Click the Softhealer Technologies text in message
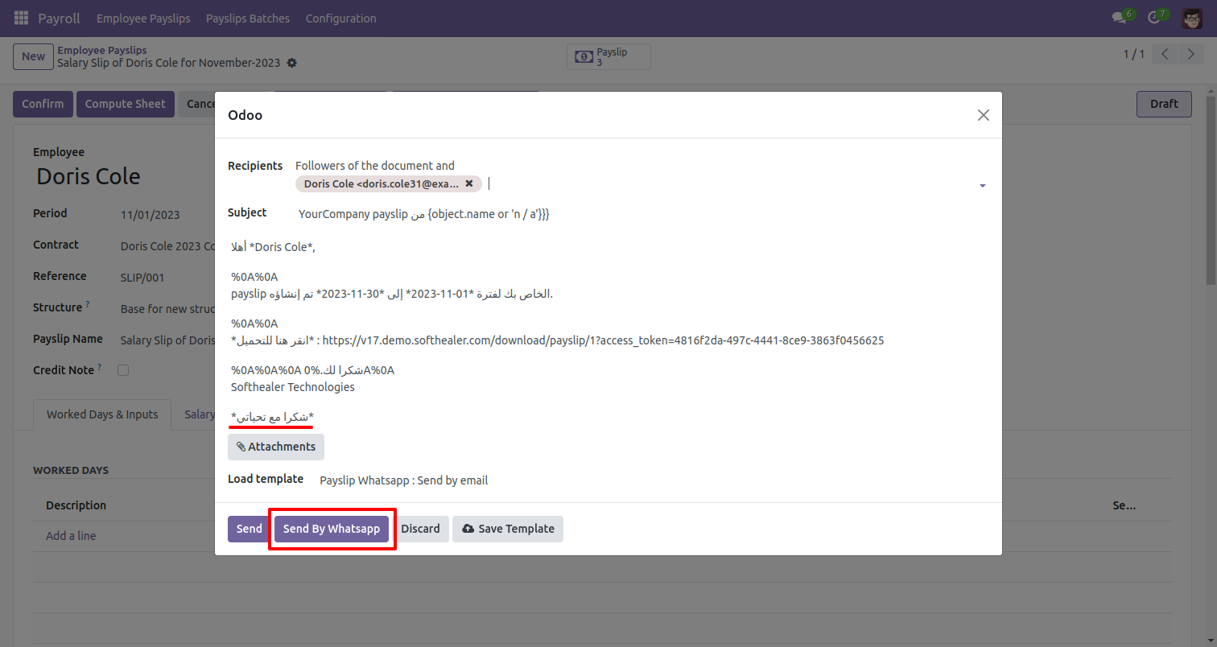Viewport: 1217px width, 647px height. point(293,387)
